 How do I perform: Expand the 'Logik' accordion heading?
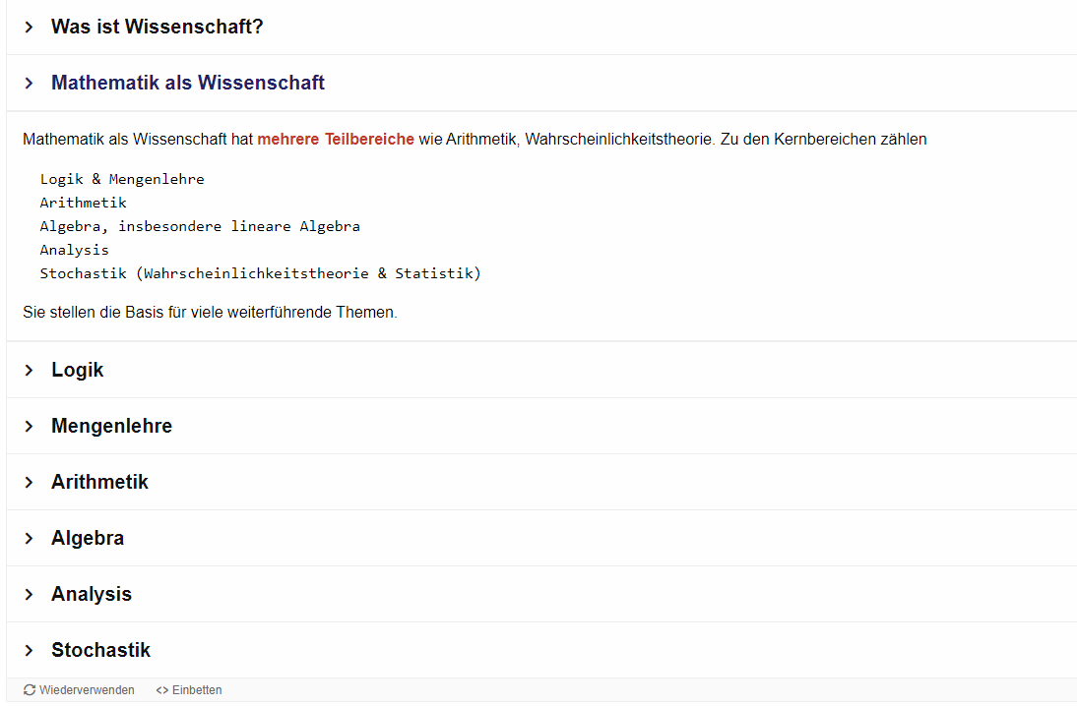[x=78, y=371]
